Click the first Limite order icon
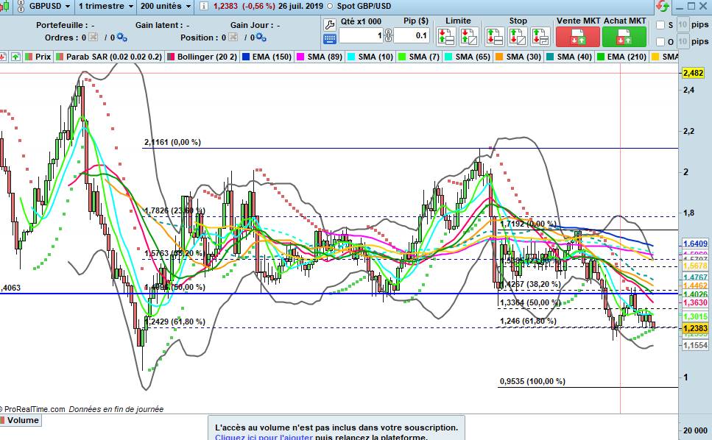Screen dimensions: 712x440 pos(446,37)
